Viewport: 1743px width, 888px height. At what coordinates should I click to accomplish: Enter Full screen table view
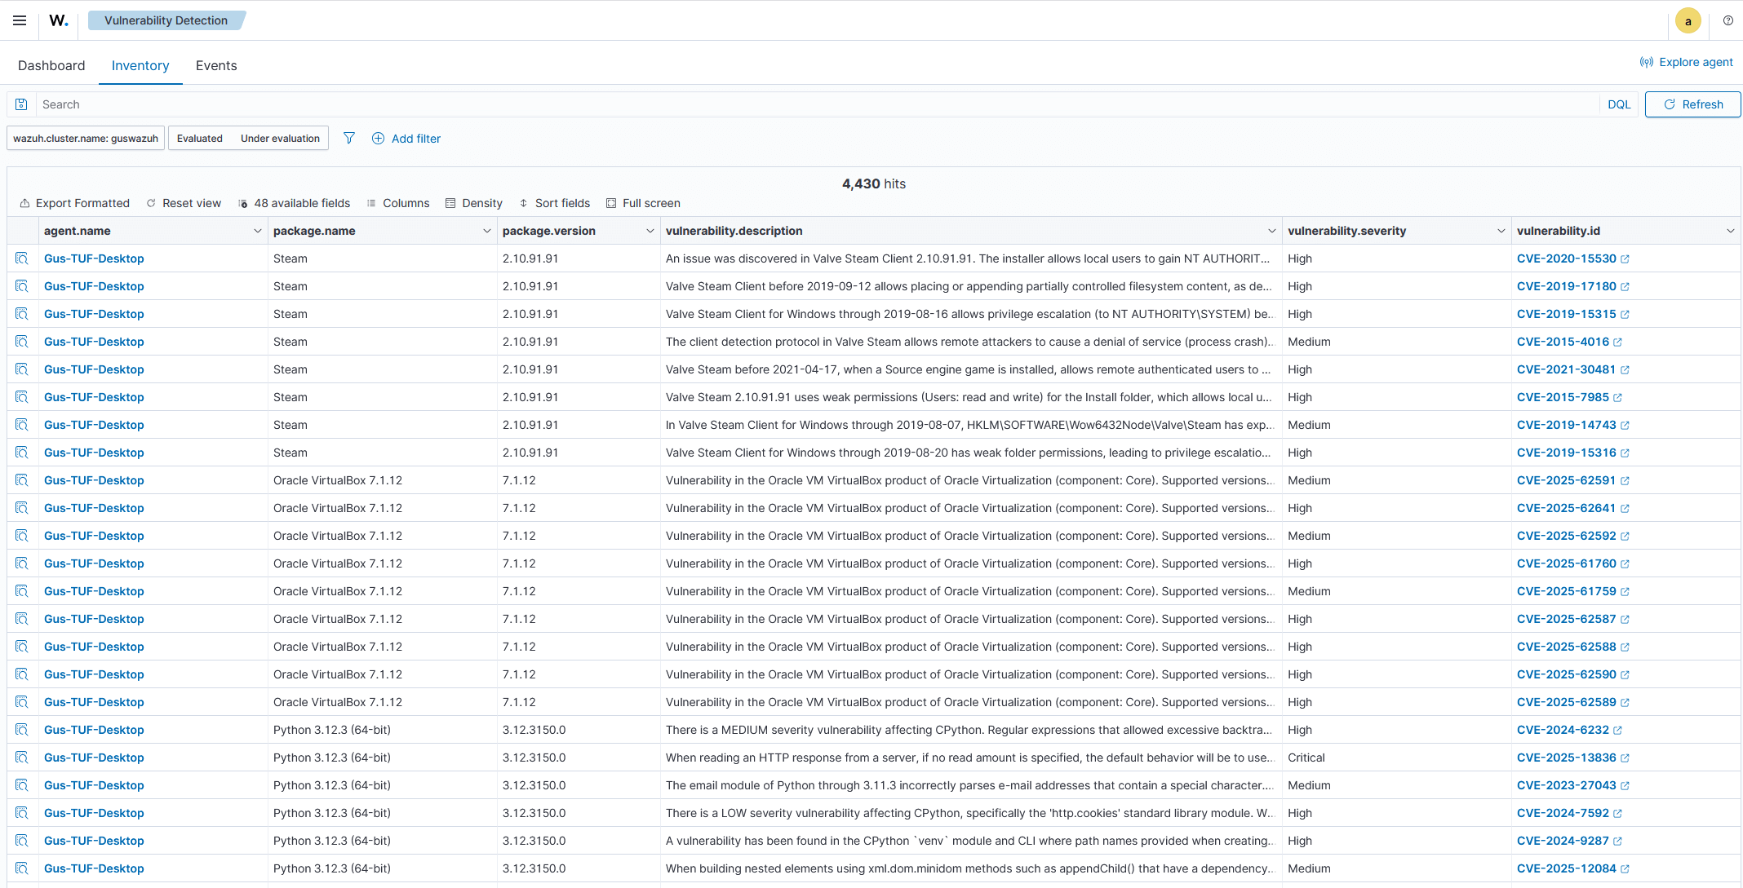[x=643, y=203]
